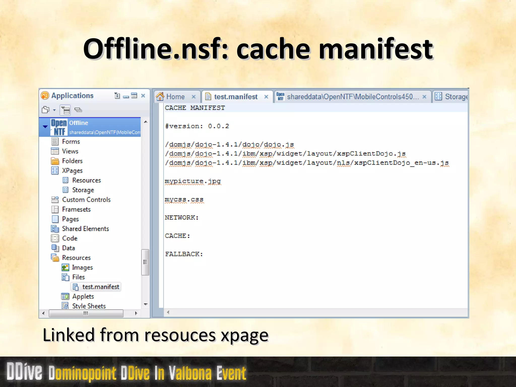Open the Applets resource category
This screenshot has width=516, height=387.
point(83,296)
